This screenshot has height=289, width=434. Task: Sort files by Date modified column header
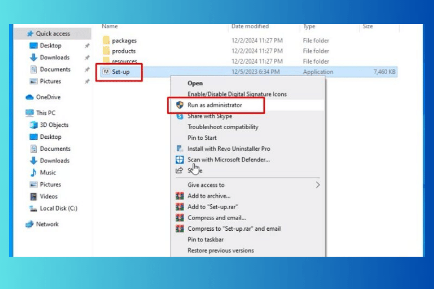(x=250, y=26)
